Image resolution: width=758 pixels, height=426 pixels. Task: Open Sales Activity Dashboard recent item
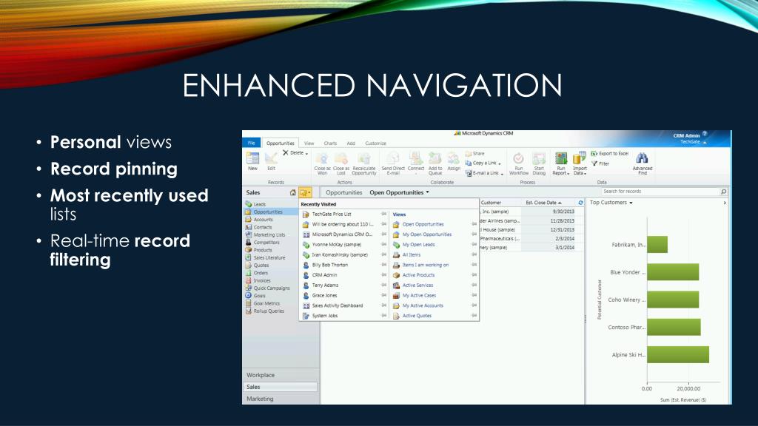(x=338, y=305)
